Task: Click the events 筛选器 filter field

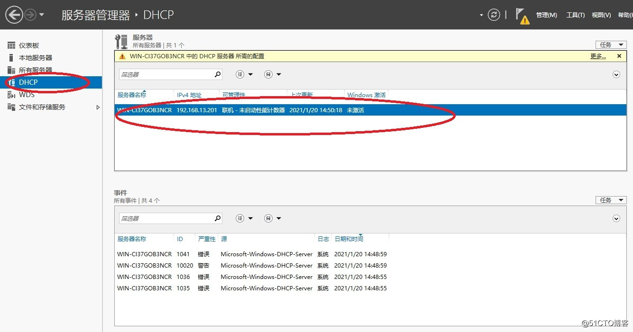Action: pos(165,218)
